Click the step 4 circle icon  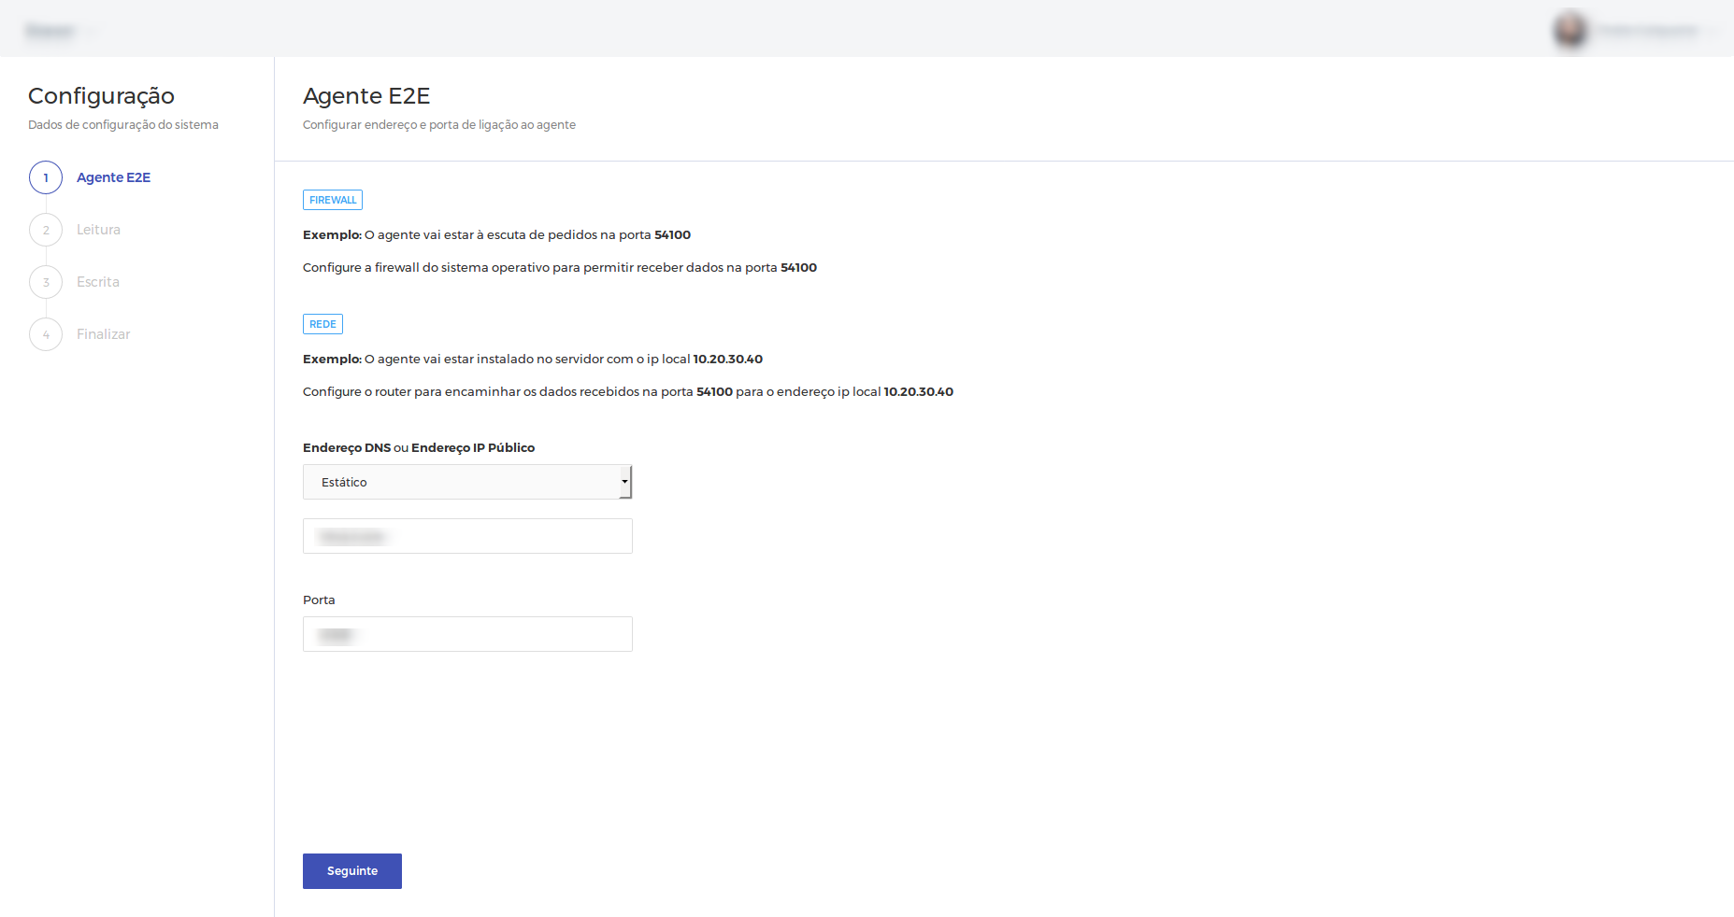pos(46,334)
